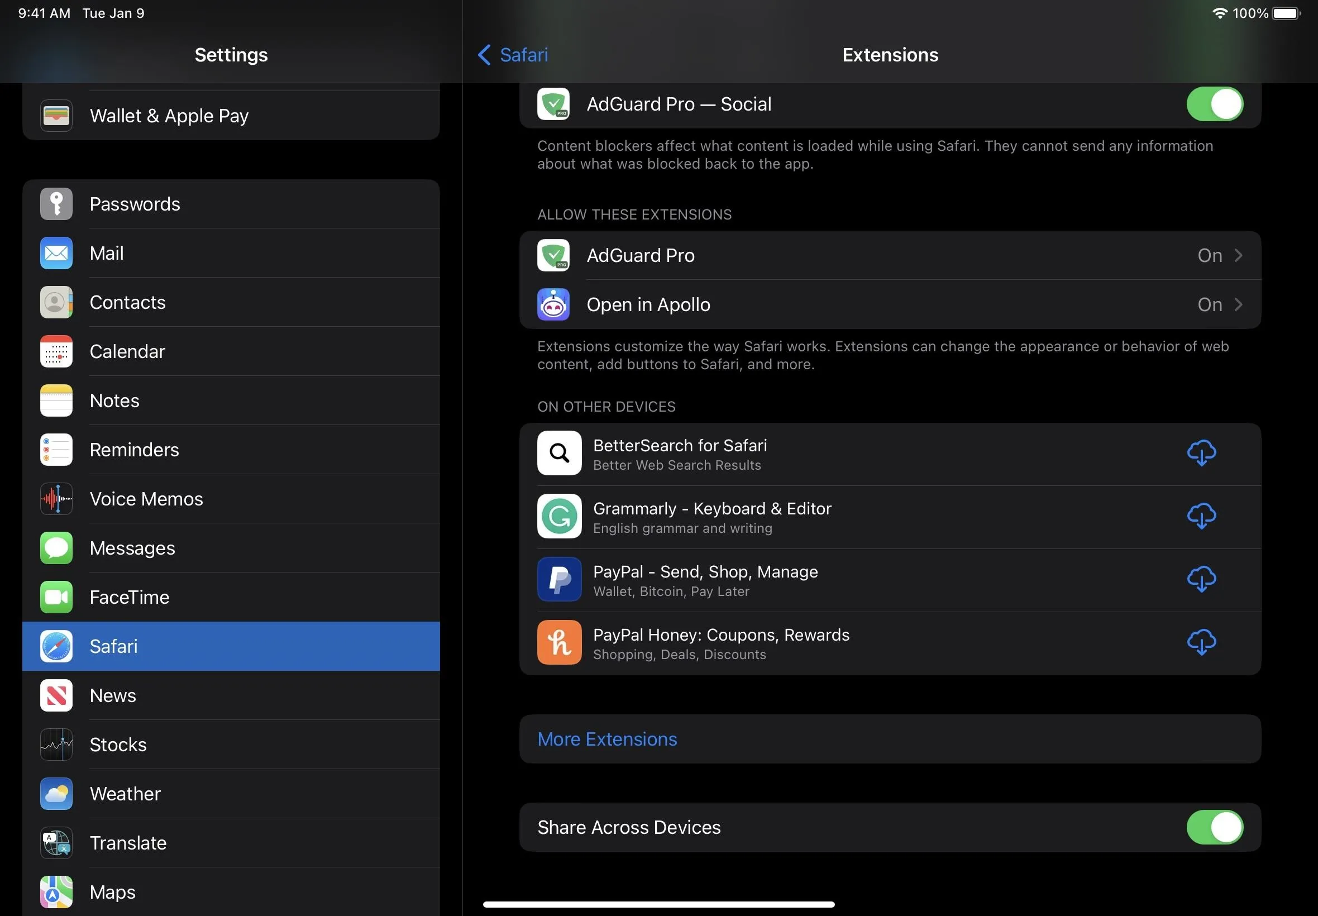Open Translate settings
Screen dimensions: 1318x916
click(x=231, y=843)
